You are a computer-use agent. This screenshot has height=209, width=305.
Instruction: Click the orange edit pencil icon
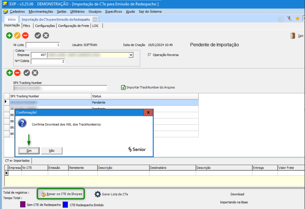tap(17, 36)
